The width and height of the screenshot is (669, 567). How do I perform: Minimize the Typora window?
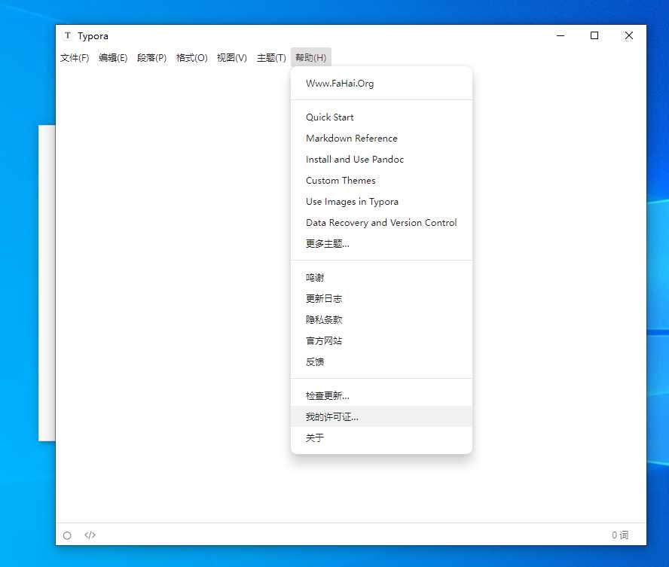click(561, 36)
